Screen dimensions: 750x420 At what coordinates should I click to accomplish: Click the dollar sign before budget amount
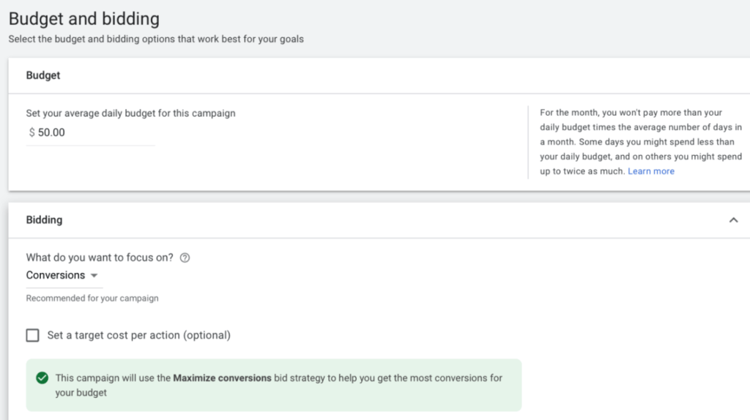pyautogui.click(x=31, y=132)
